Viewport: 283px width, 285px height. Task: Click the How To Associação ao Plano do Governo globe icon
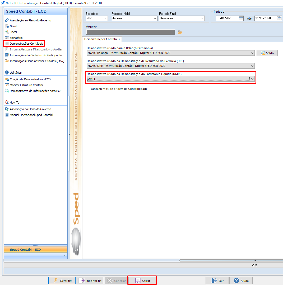click(7, 109)
